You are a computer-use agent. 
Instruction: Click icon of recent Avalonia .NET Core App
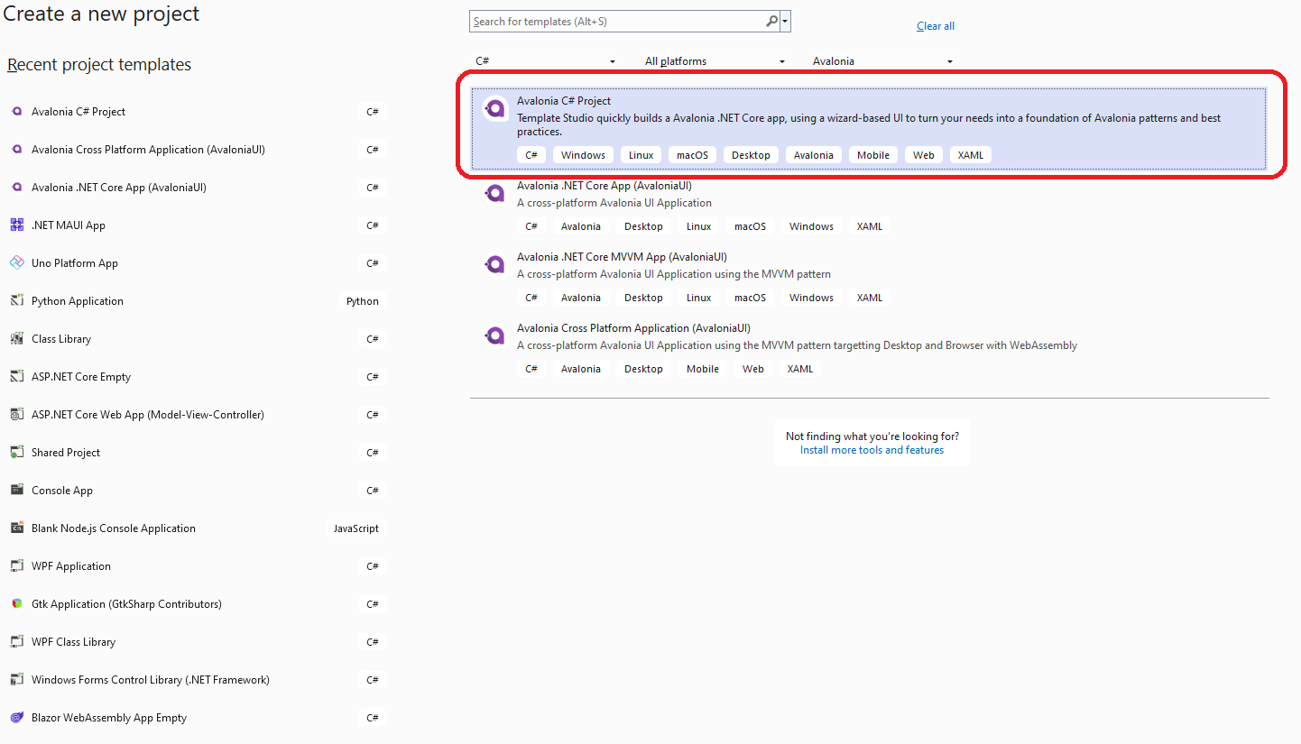(16, 188)
